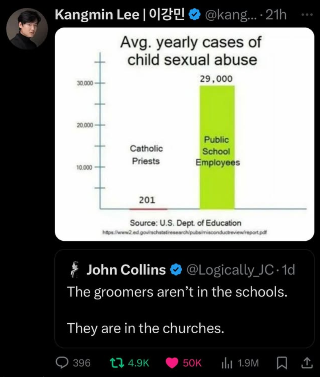The image size is (320, 377).
Task: Click the green repost icon
Action: [x=117, y=362]
